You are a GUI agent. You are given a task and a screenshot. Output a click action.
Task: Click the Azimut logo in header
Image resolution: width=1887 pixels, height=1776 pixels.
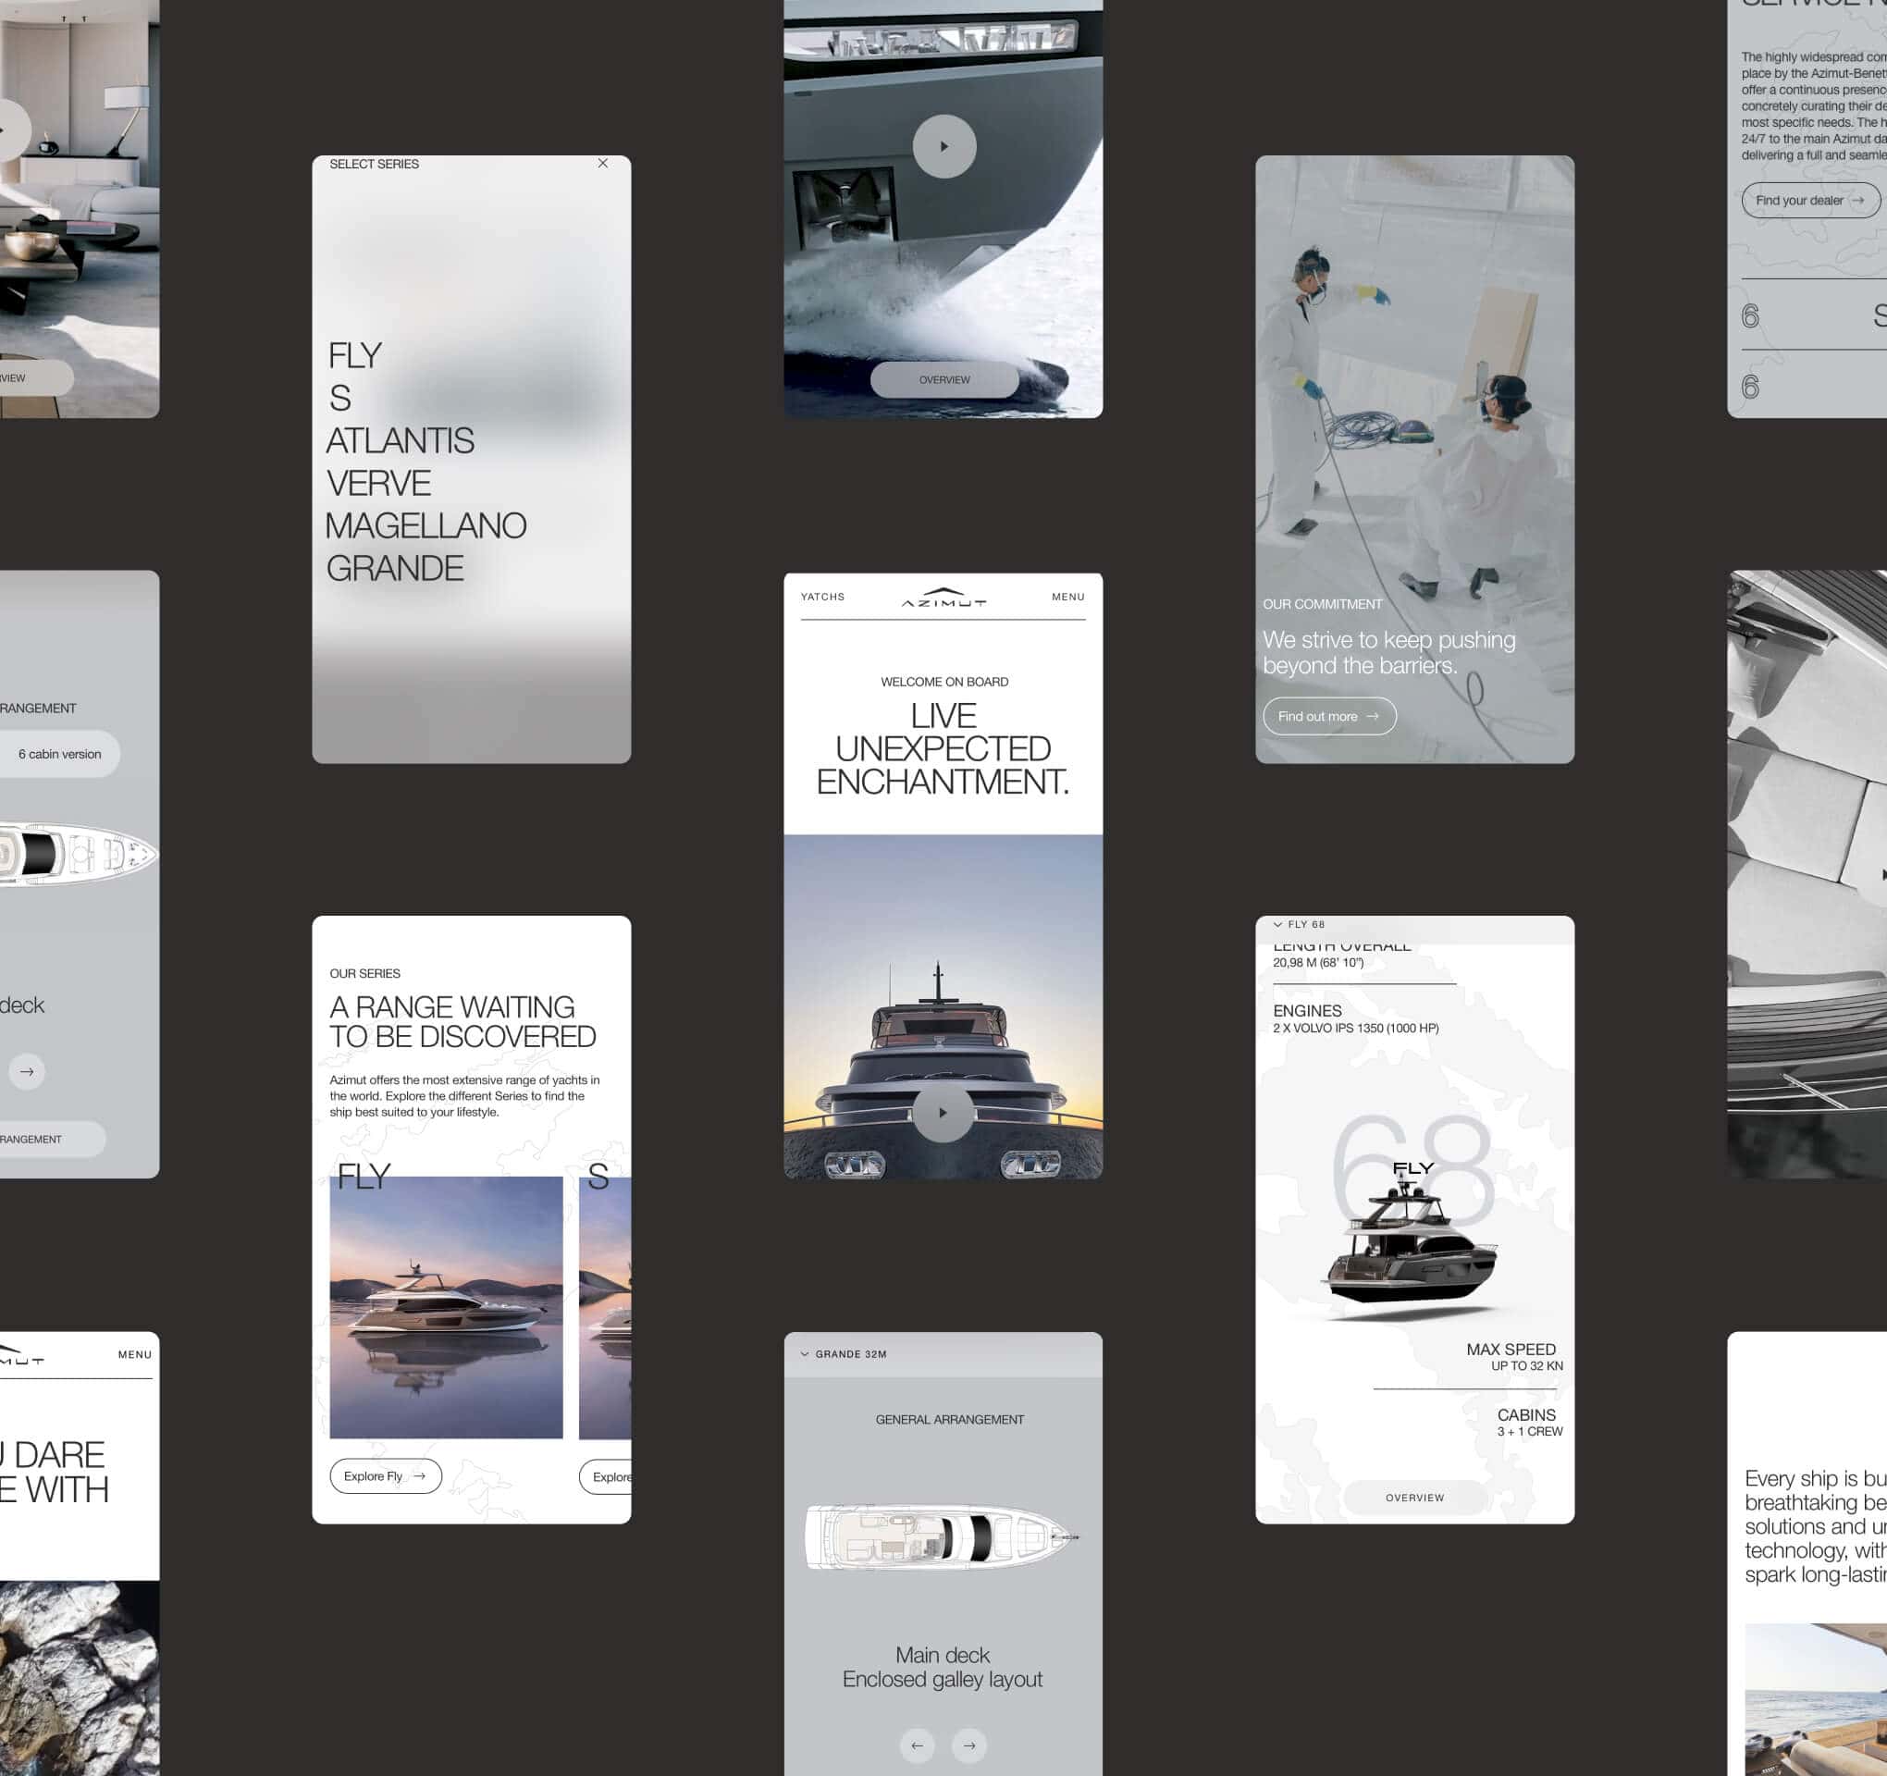click(943, 598)
